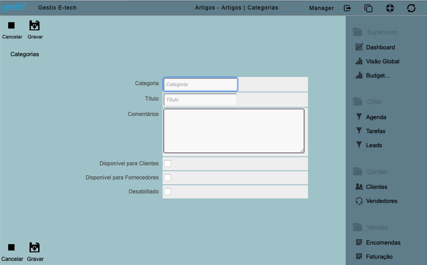Image resolution: width=427 pixels, height=265 pixels.
Task: Click the Comentários textarea resize handle
Action: pos(302,150)
